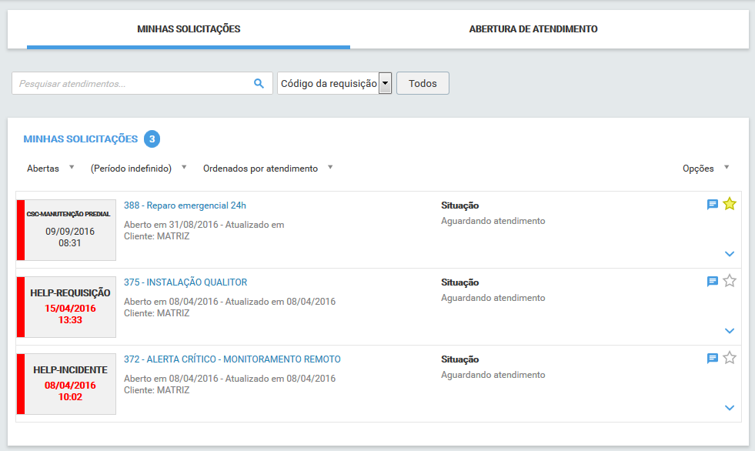This screenshot has height=451, width=755.
Task: Open the Período indefinido date filter
Action: 135,168
